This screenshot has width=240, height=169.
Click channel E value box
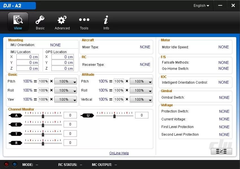click(70, 124)
